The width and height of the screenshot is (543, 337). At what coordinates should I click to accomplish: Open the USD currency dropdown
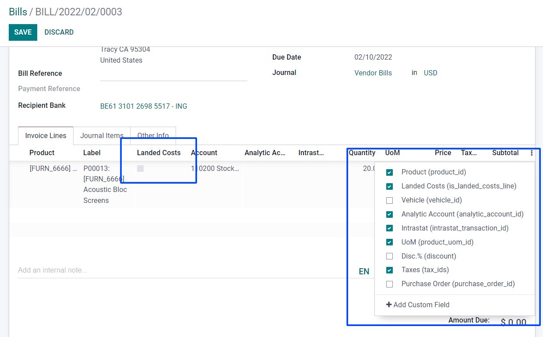tap(430, 73)
